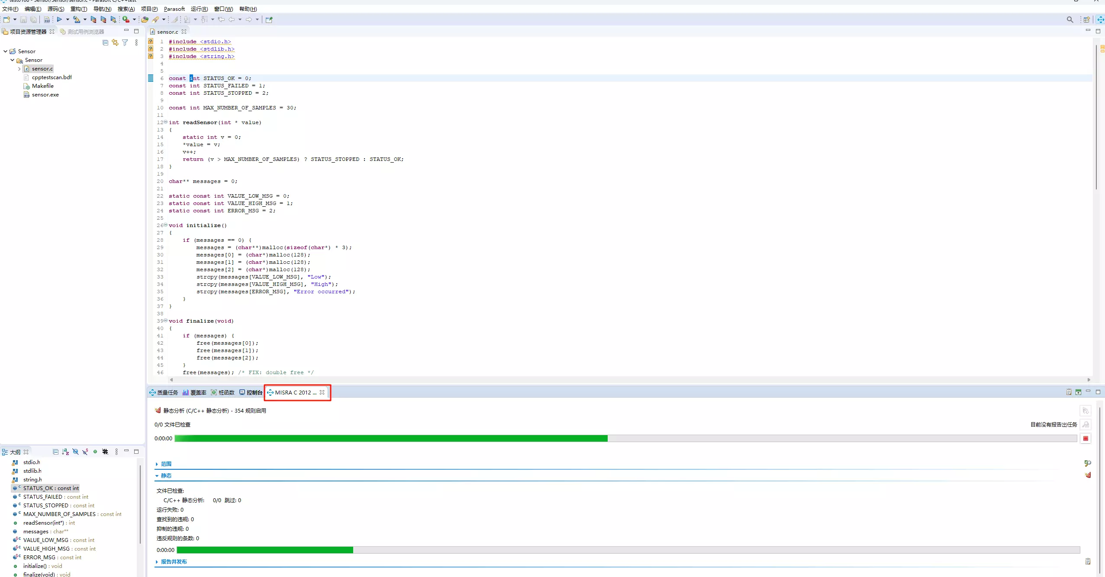Toggle hide fields in outline panel
Viewport: 1105px width, 577px height.
[75, 452]
